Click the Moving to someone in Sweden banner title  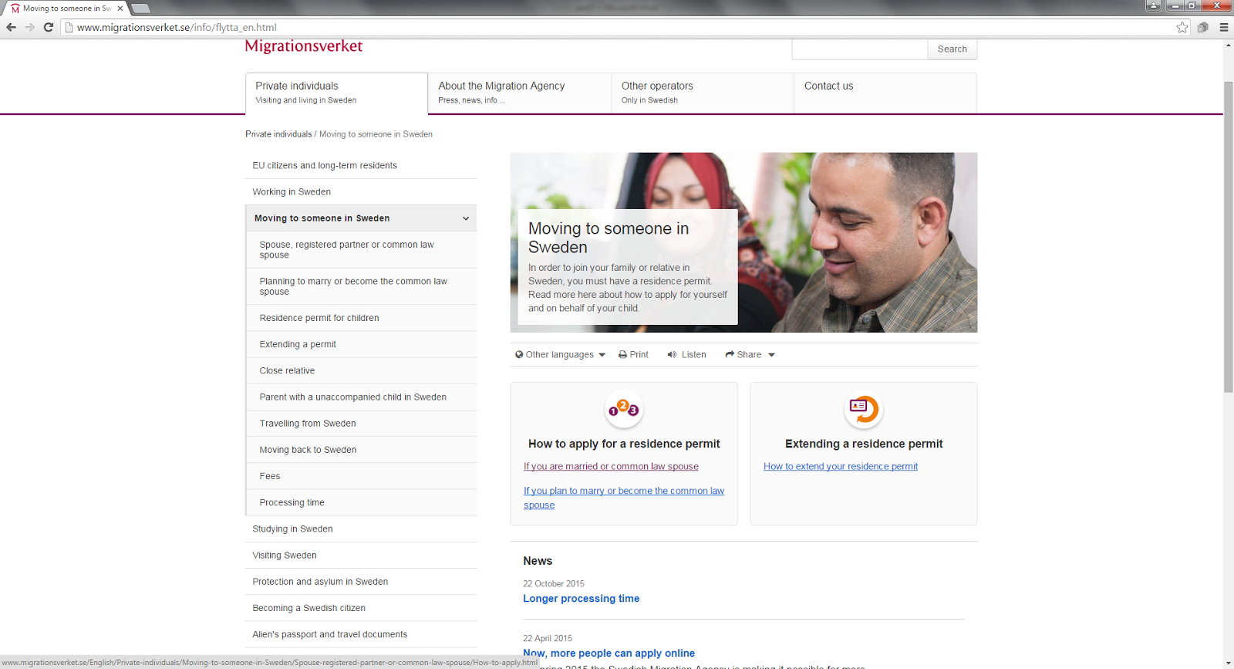click(609, 238)
